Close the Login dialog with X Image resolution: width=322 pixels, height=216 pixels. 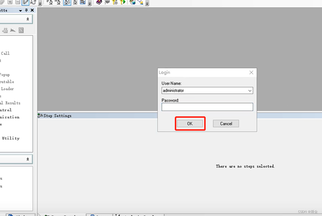coord(251,72)
